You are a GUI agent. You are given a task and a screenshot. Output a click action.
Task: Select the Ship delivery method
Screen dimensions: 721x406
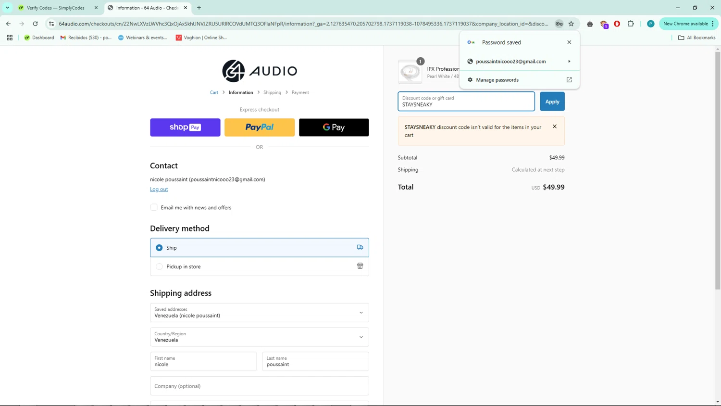(260, 248)
